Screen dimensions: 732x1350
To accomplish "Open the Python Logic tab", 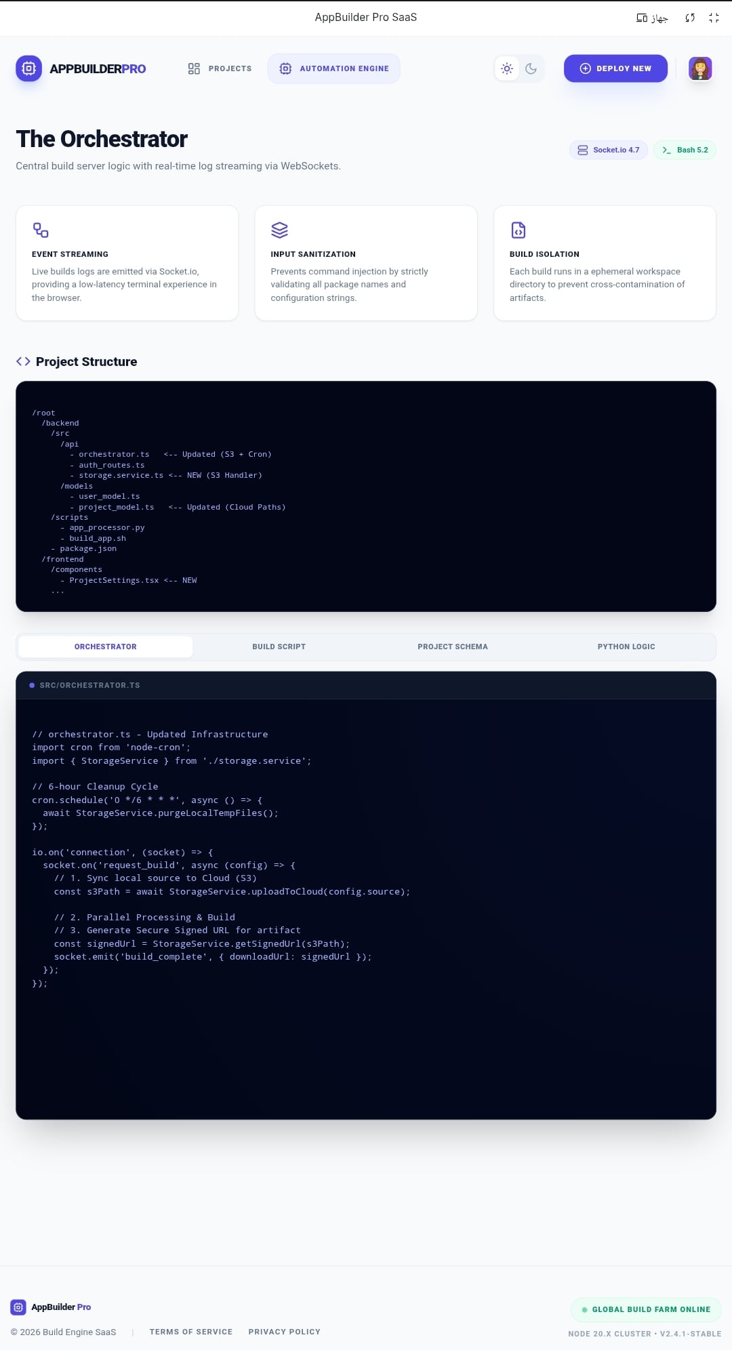I will click(626, 647).
